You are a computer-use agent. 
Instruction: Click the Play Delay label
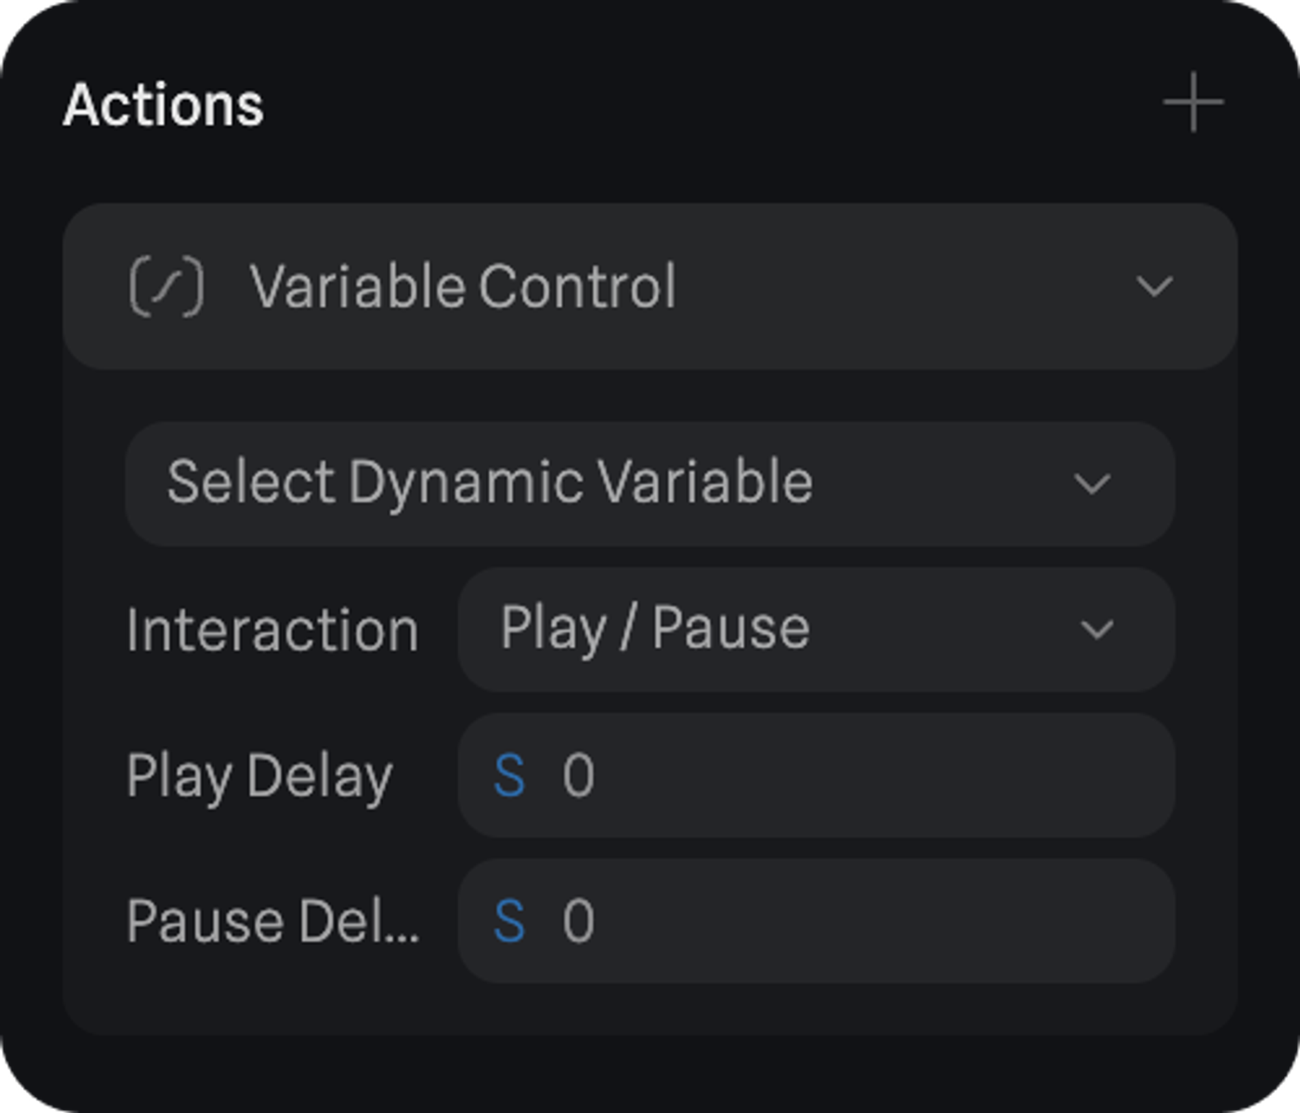[x=259, y=776]
